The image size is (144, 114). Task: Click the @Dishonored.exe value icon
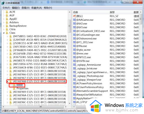75,39
